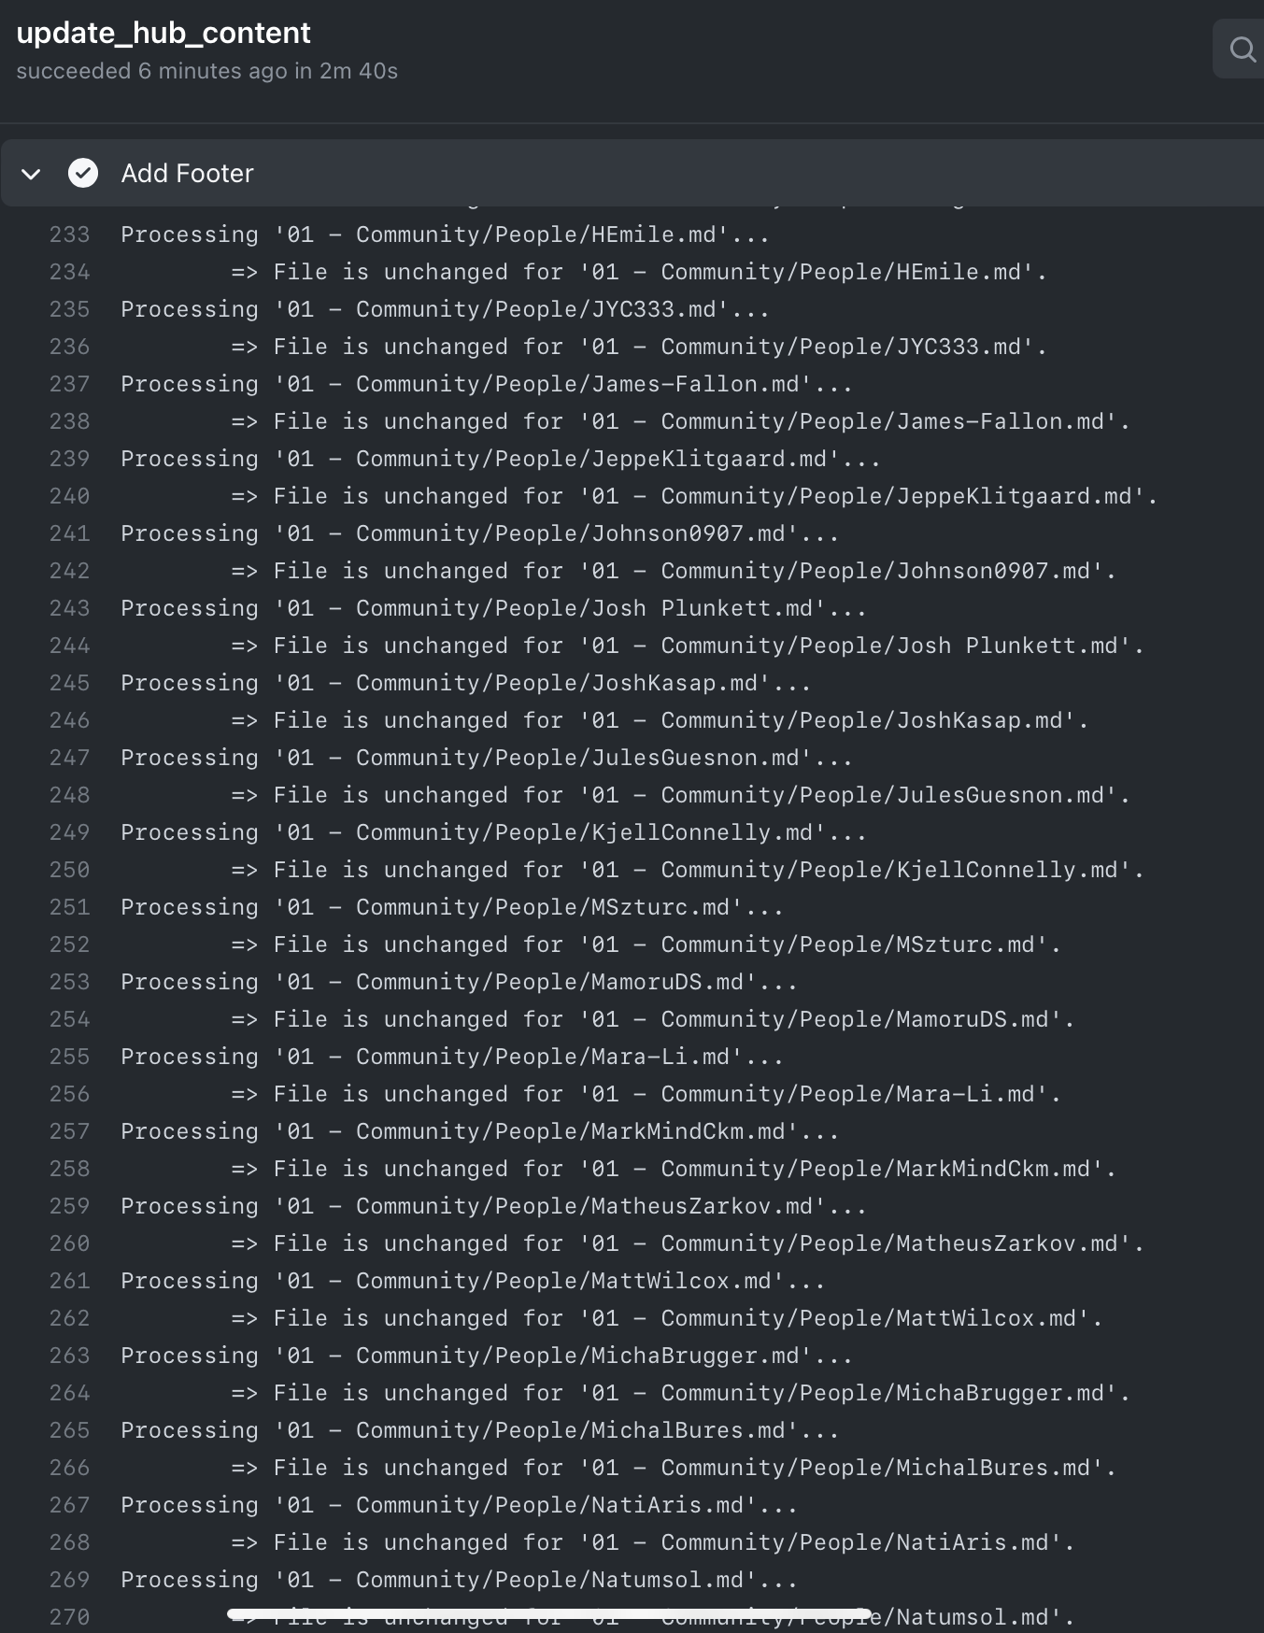Click the 'succeeded 6 minutes ago' timestamp text
The width and height of the screenshot is (1264, 1633).
(206, 70)
